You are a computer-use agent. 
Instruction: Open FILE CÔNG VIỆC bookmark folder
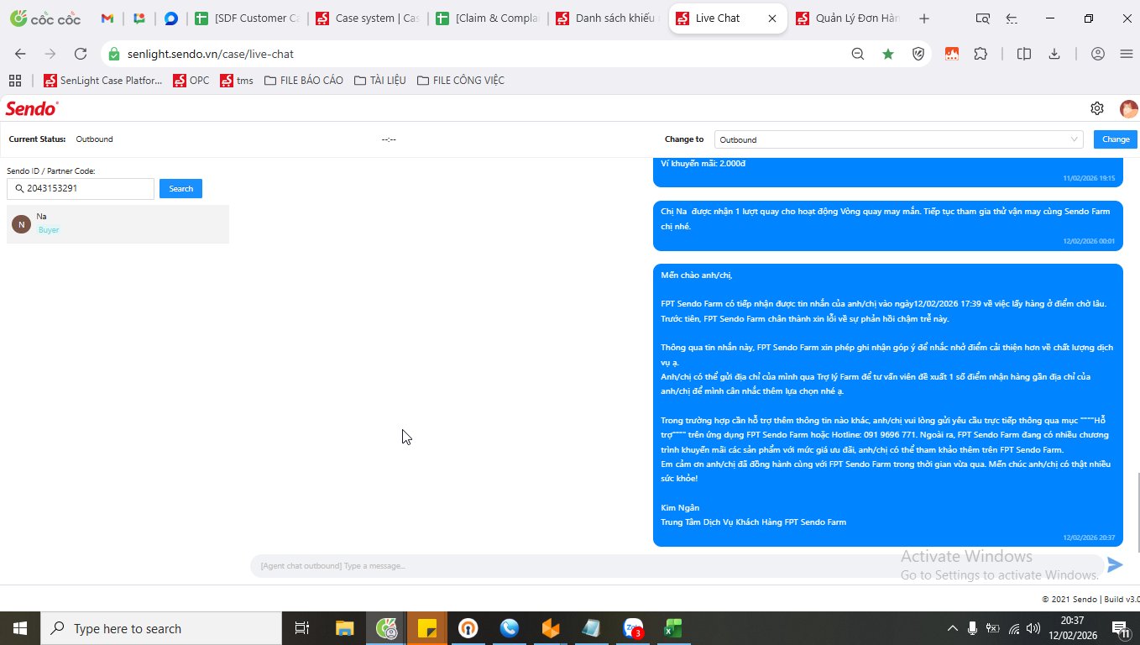click(461, 81)
